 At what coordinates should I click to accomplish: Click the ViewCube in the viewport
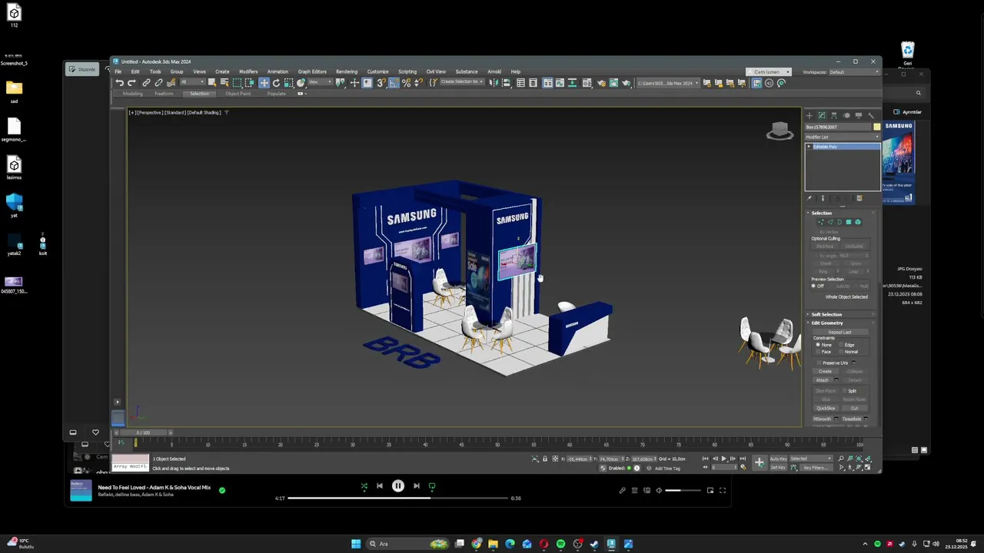tap(780, 131)
